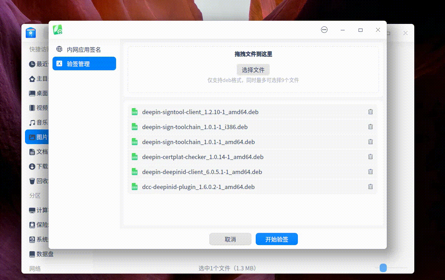Image resolution: width=445 pixels, height=280 pixels.
Task: Click the 选择文件 file picker button
Action: coord(253,70)
